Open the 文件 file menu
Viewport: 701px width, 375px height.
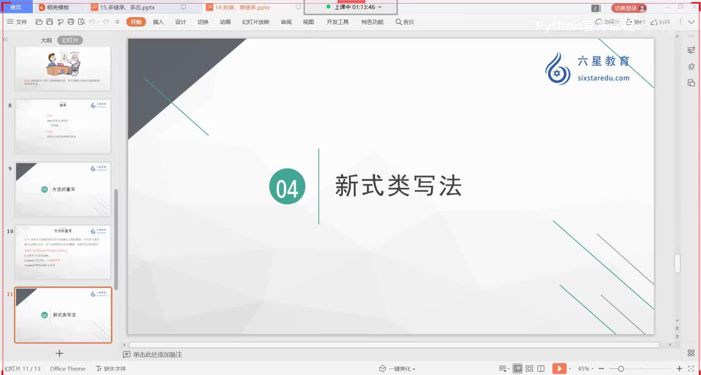pos(17,22)
